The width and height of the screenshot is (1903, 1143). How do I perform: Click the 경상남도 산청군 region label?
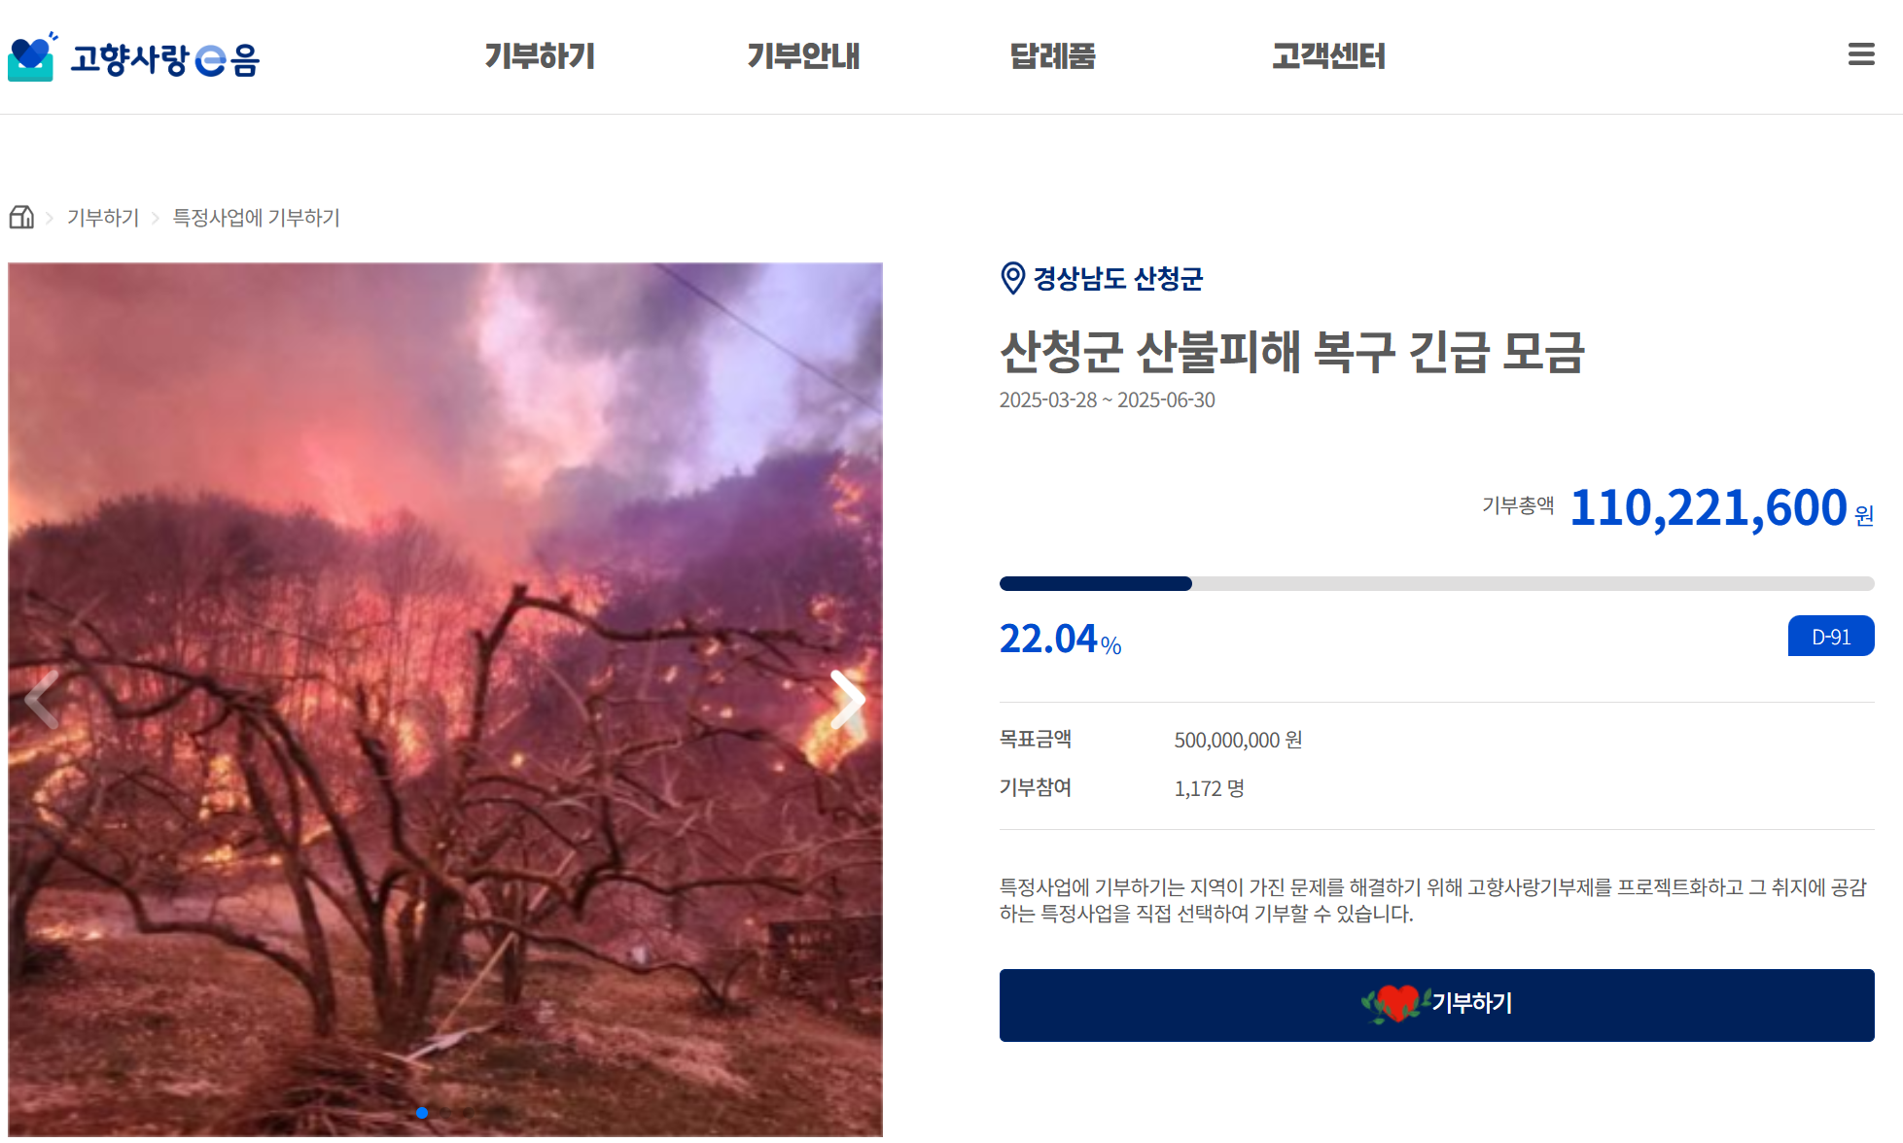[x=1117, y=279]
